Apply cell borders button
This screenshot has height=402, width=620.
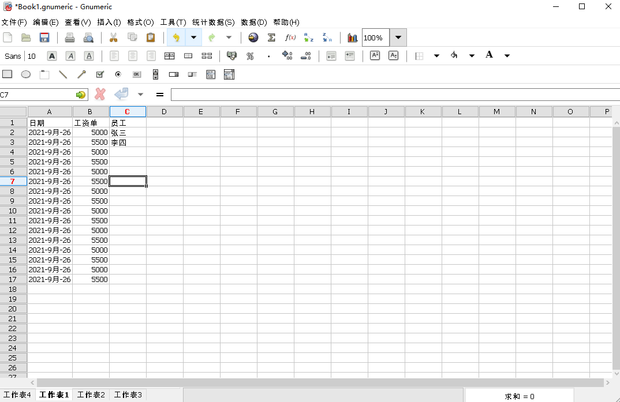[x=420, y=56]
